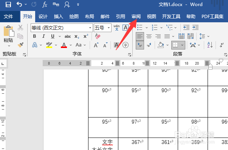Open the 开发工具 tab
228x150 pixels.
tap(171, 17)
